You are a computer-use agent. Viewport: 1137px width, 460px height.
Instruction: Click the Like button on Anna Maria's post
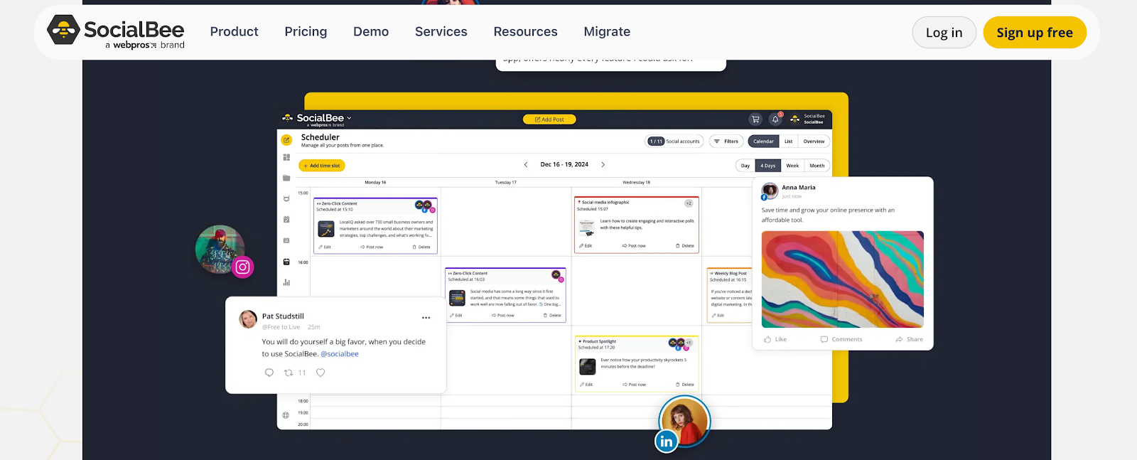[775, 339]
